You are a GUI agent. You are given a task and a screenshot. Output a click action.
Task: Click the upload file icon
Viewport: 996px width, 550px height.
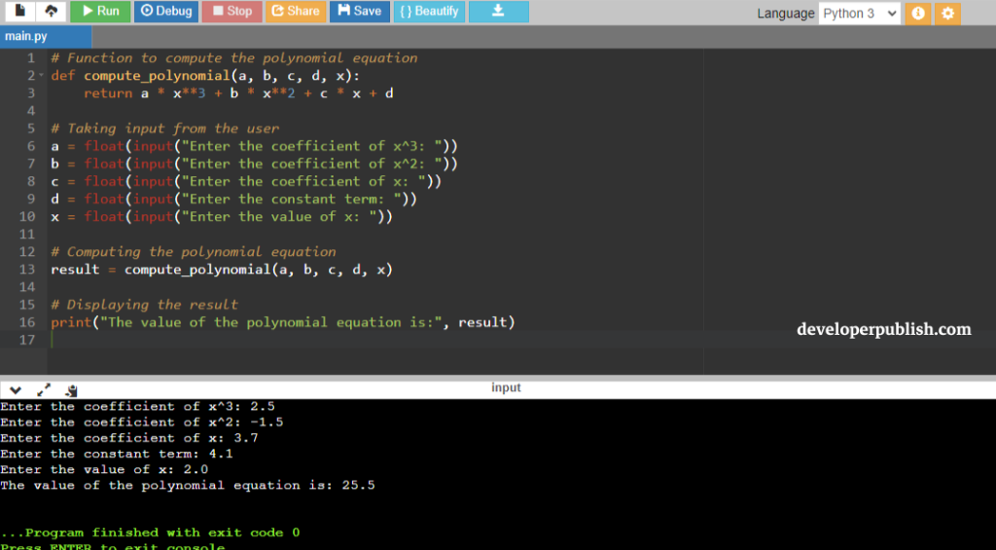click(51, 11)
